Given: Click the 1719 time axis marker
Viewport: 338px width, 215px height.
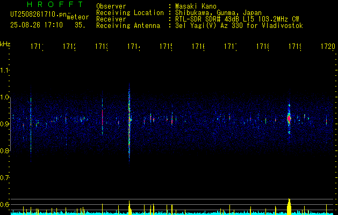Looking at the screenshot, I should coord(295,46).
